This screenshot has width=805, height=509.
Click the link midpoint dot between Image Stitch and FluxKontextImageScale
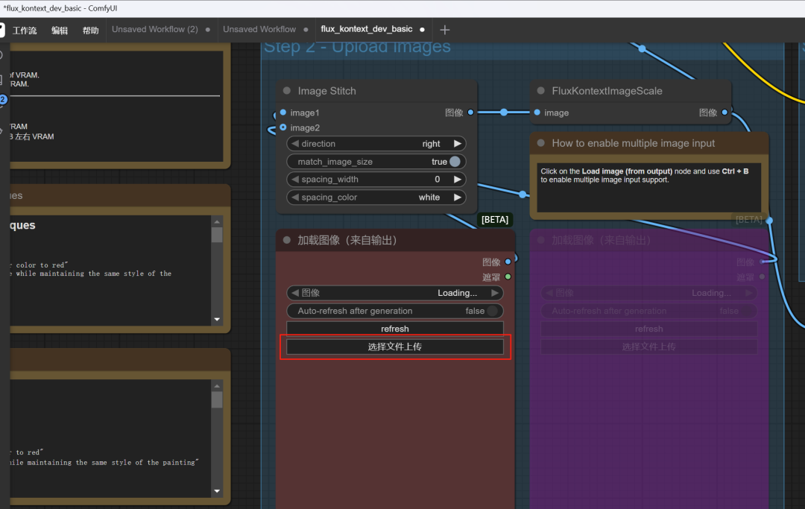(x=504, y=112)
